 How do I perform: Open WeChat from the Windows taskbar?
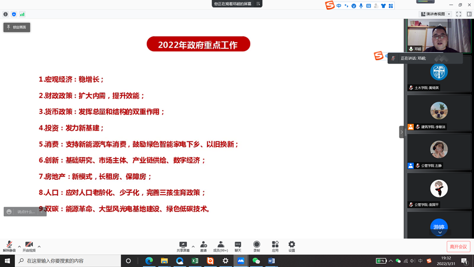256,261
